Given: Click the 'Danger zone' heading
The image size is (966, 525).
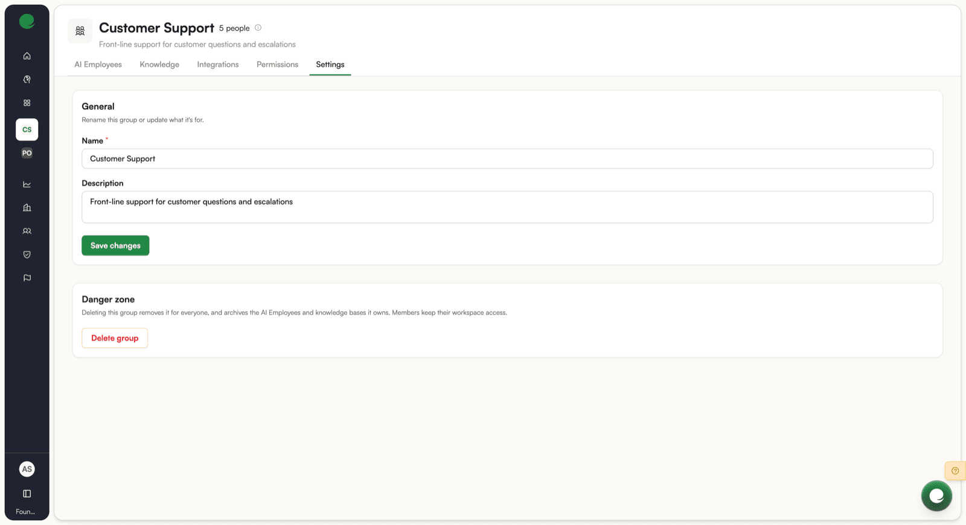Looking at the screenshot, I should point(108,300).
